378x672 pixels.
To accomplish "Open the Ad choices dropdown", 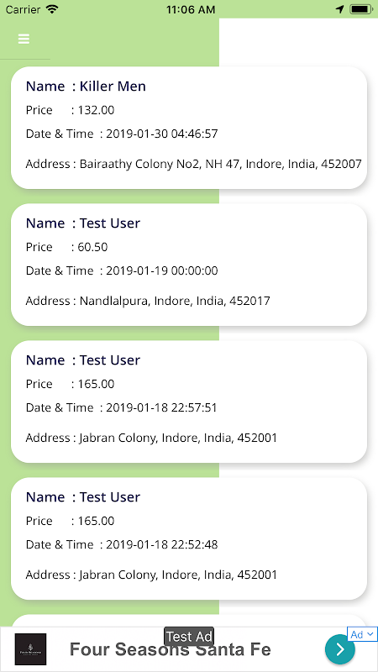I will tap(362, 634).
